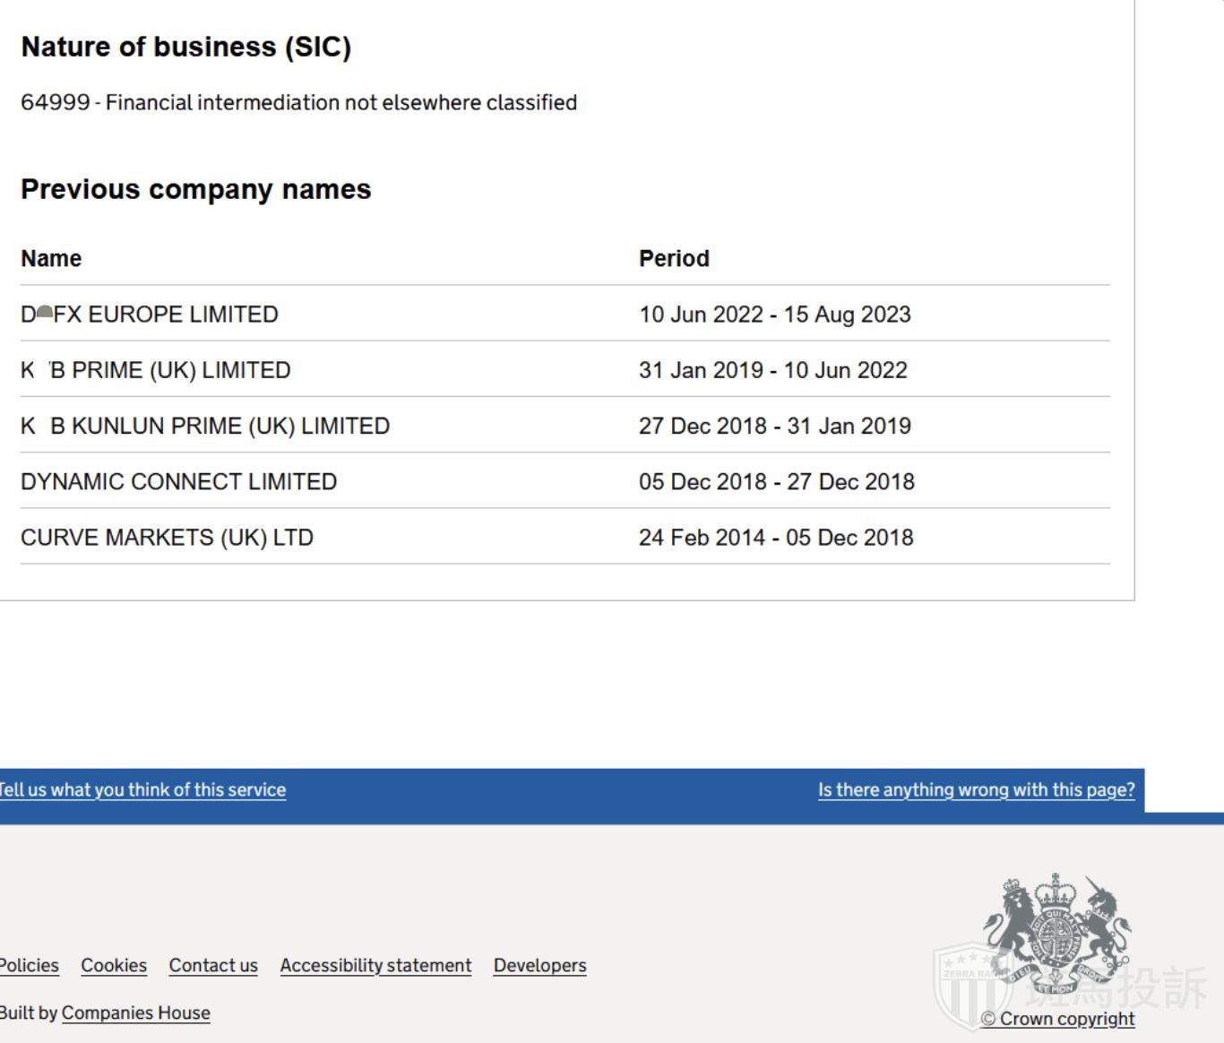
Task: Click the royal coat of arms crest
Action: click(x=1057, y=932)
